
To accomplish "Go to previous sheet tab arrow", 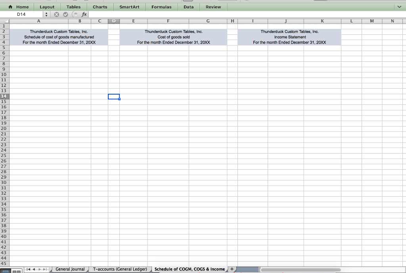I will click(34, 269).
